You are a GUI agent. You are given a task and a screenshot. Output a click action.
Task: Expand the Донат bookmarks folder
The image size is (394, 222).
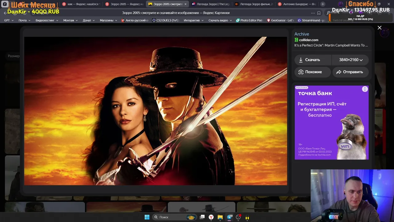click(89, 20)
